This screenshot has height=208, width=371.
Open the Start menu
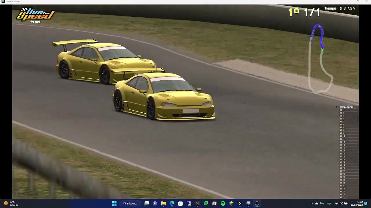pyautogui.click(x=114, y=203)
